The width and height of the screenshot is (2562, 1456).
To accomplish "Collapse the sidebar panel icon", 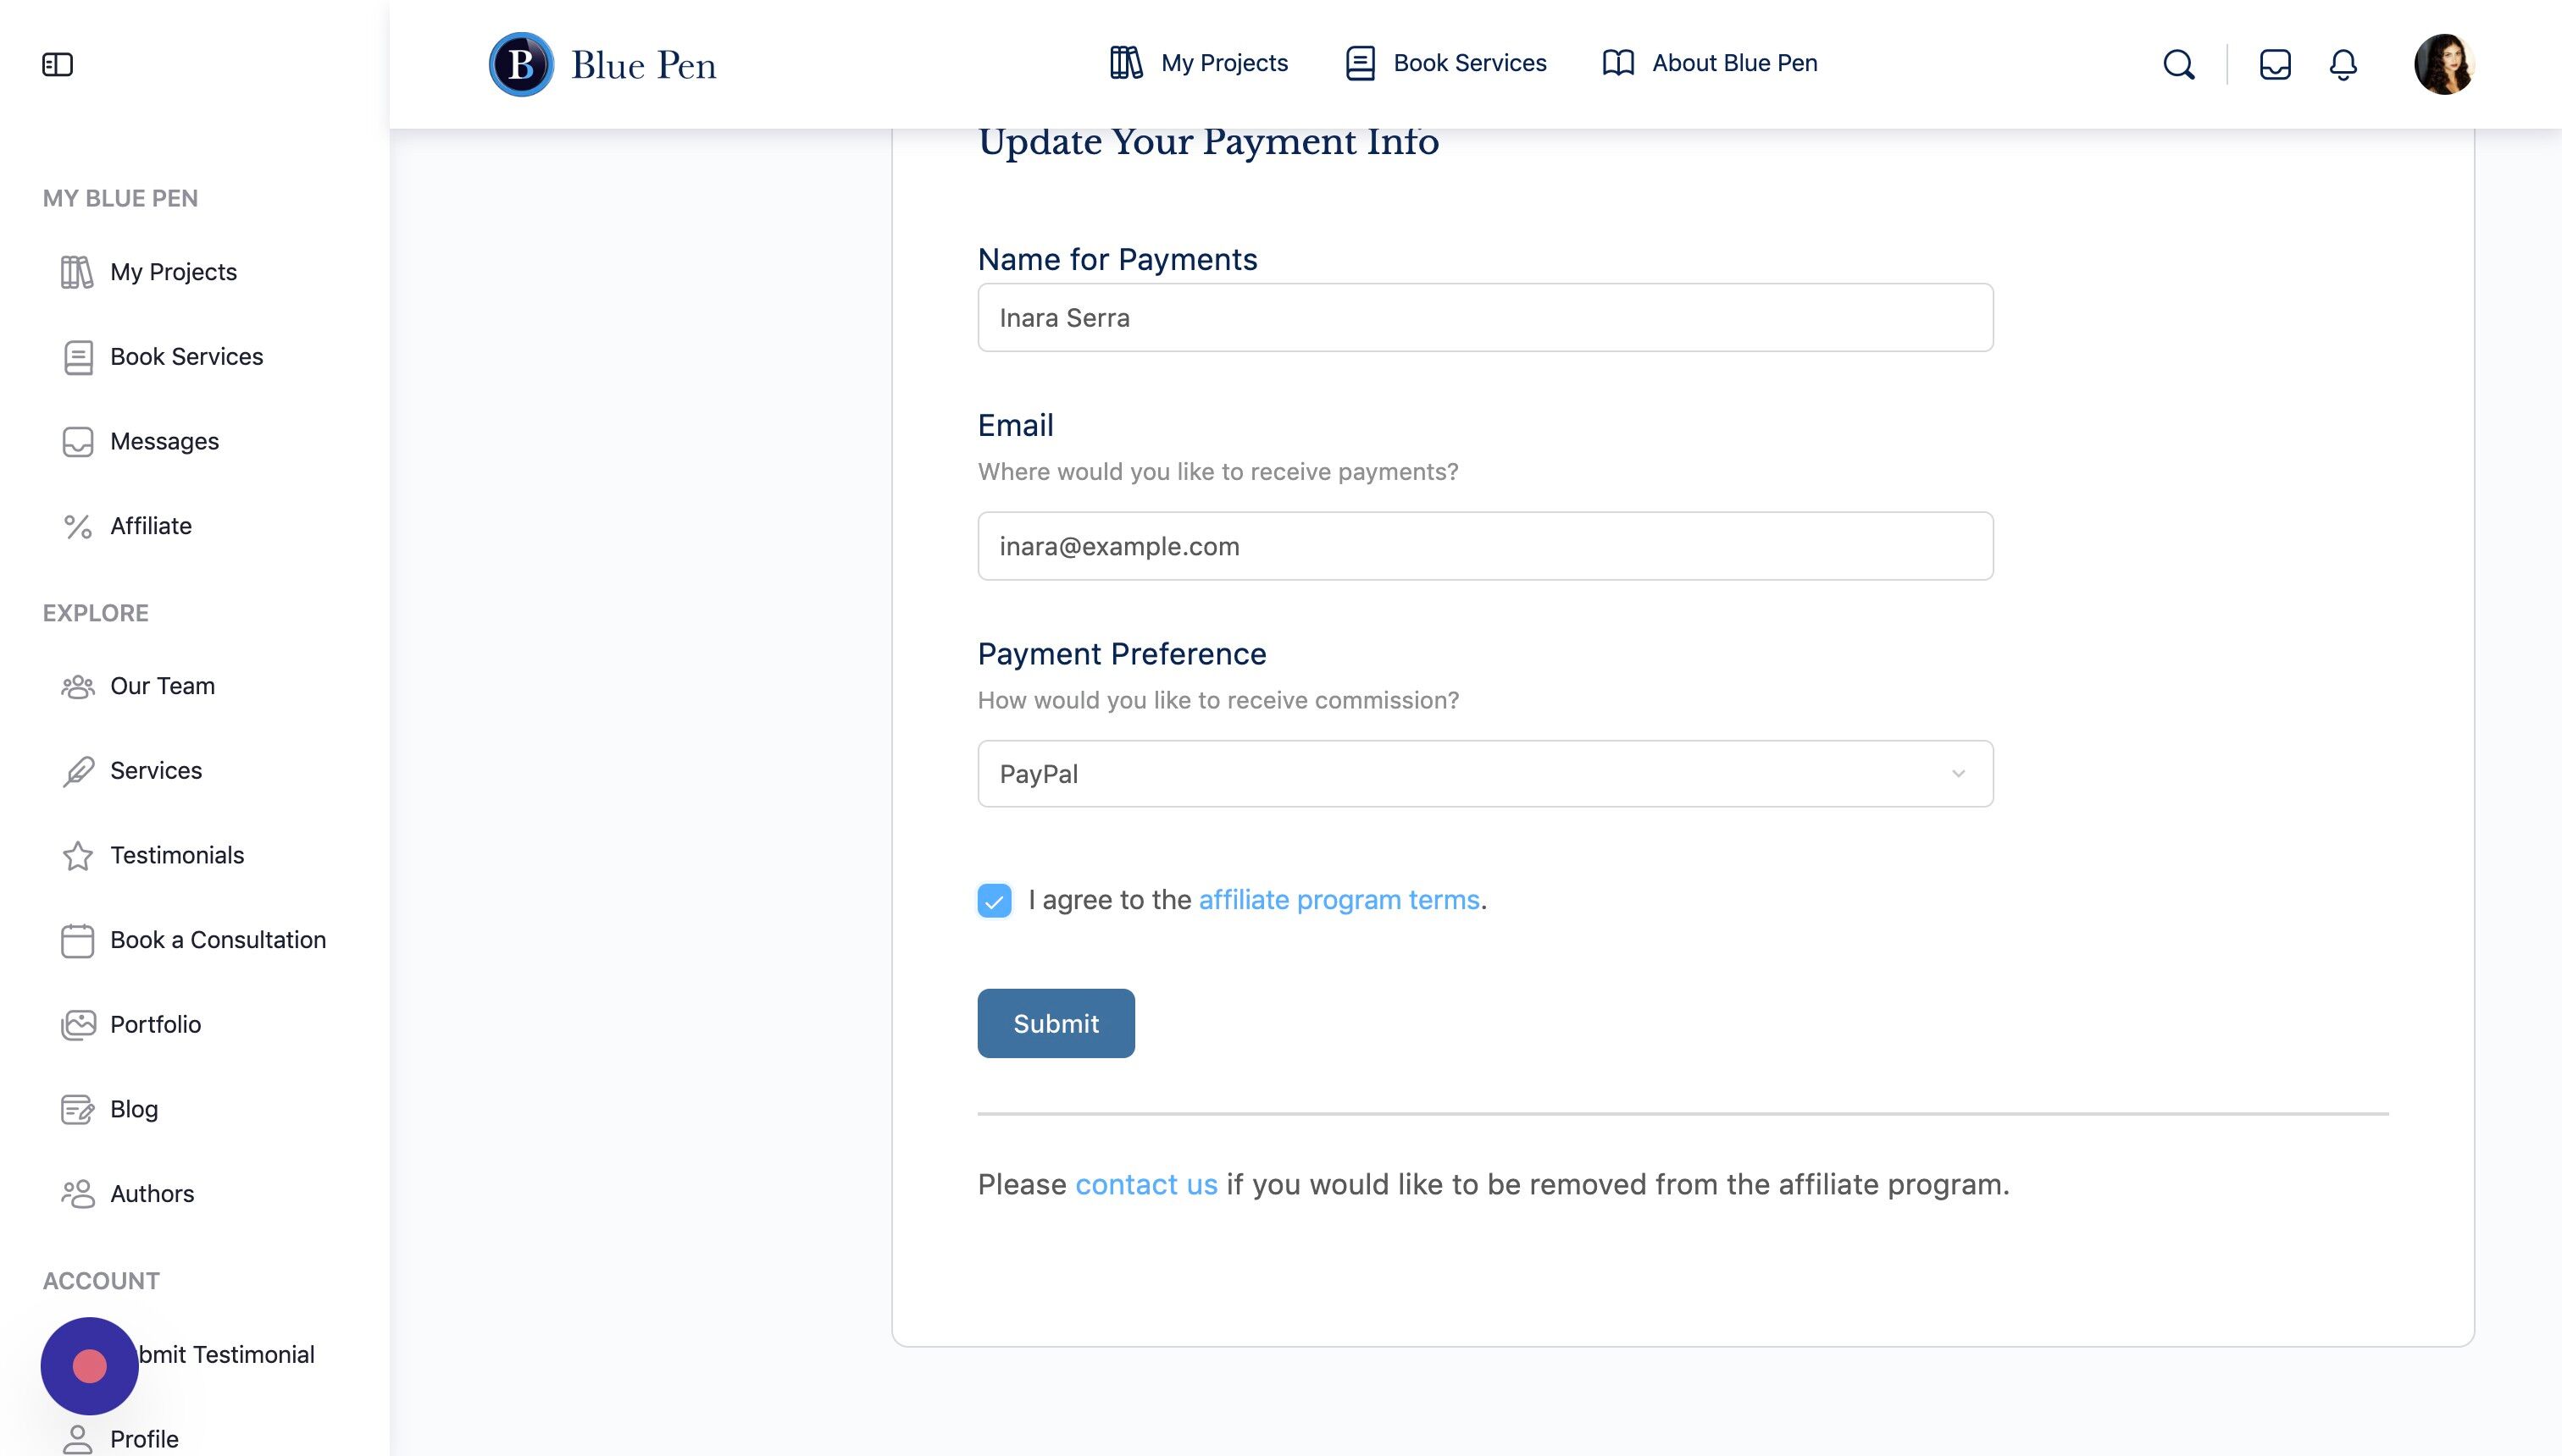I will click(57, 65).
